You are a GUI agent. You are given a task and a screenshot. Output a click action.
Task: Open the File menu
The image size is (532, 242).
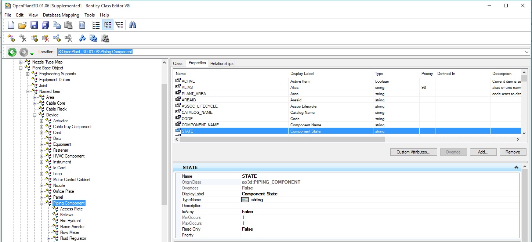click(8, 15)
